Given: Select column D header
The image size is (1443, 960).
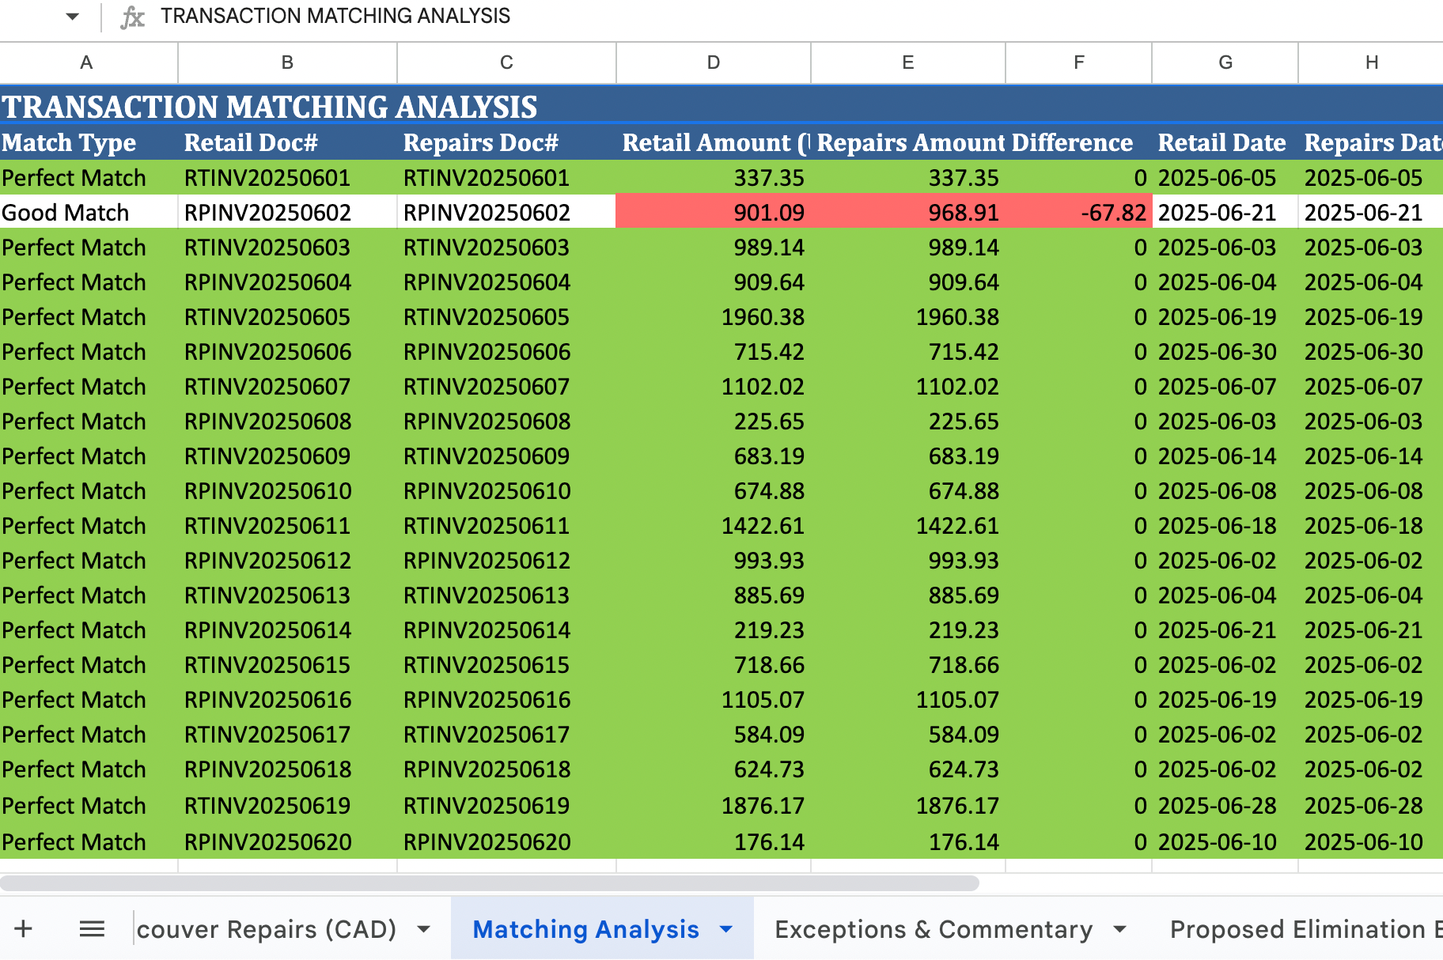Looking at the screenshot, I should (x=714, y=62).
